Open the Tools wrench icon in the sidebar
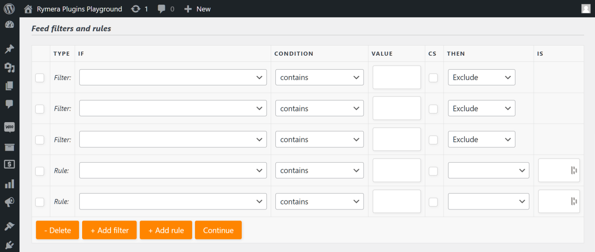This screenshot has width=595, height=252. (9, 225)
